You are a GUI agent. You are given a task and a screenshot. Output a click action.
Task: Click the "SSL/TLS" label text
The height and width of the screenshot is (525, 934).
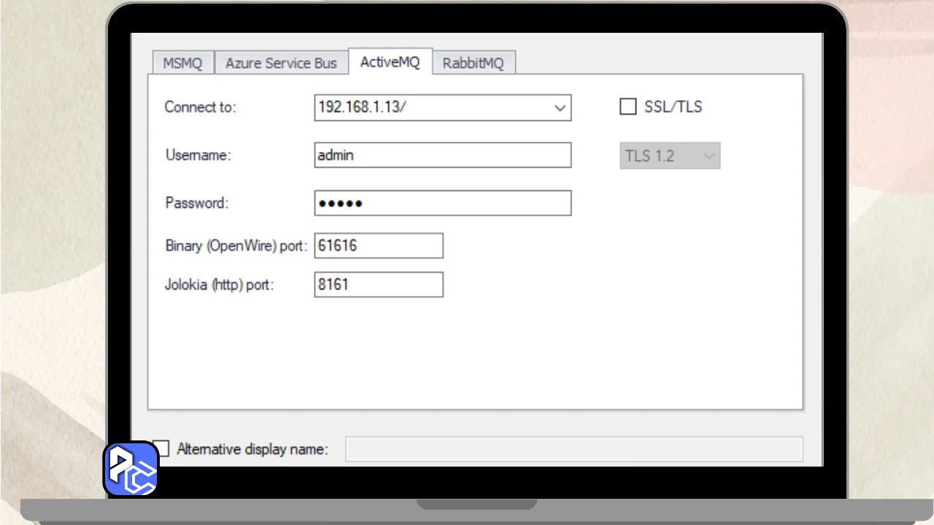[x=673, y=107]
